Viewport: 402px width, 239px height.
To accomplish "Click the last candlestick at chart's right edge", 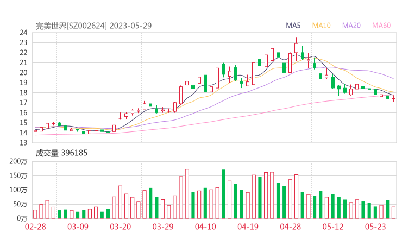I will point(393,98).
